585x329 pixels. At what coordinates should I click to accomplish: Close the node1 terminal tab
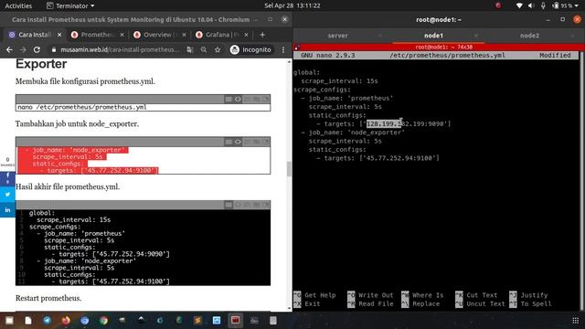click(x=476, y=36)
